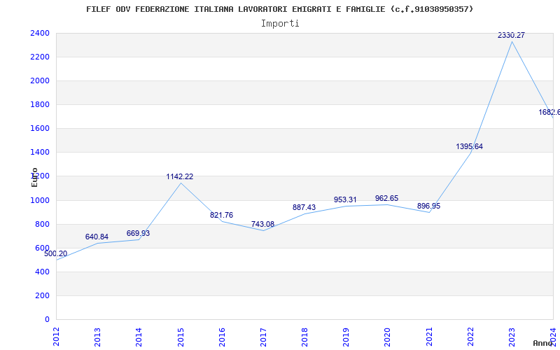Viewport: 560px width, 350px height.
Task: Click the 962.65 data label
Action: [x=387, y=199]
